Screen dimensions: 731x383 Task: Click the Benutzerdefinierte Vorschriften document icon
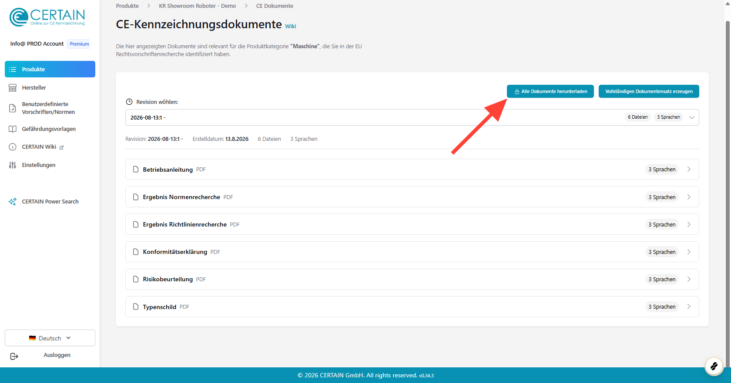[13, 108]
